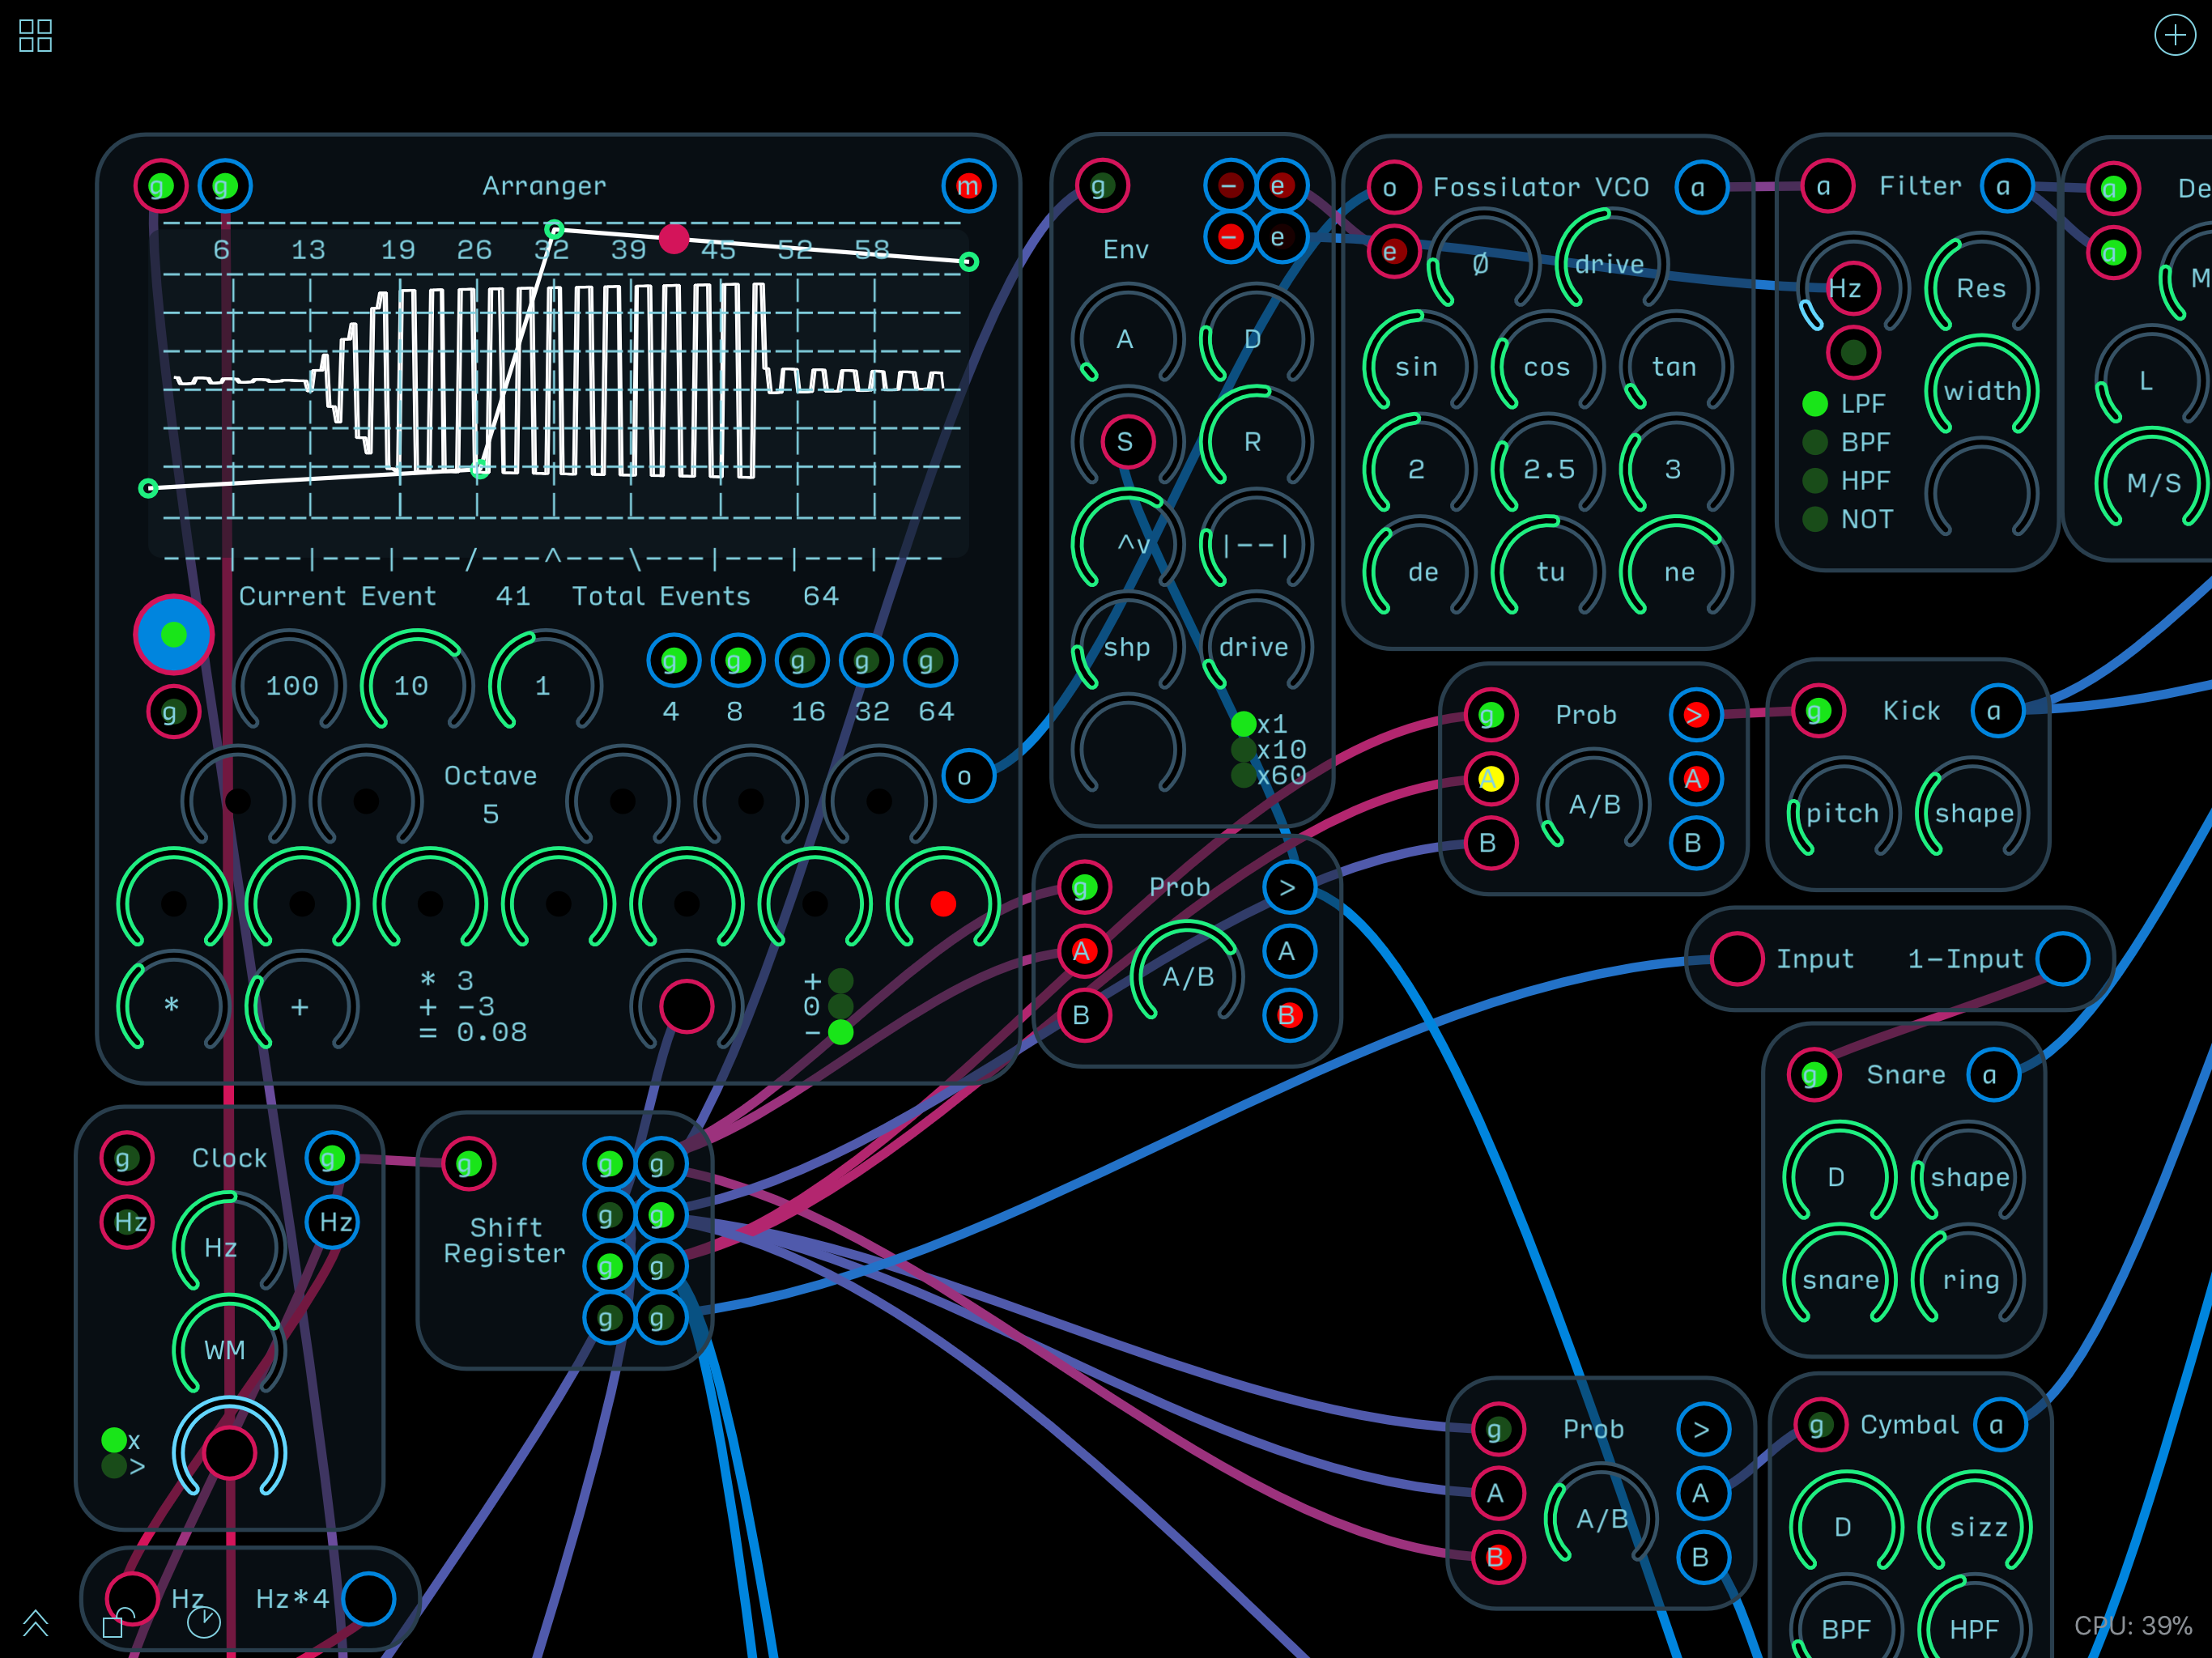
Task: Select the HPF filter mode
Action: click(1815, 481)
